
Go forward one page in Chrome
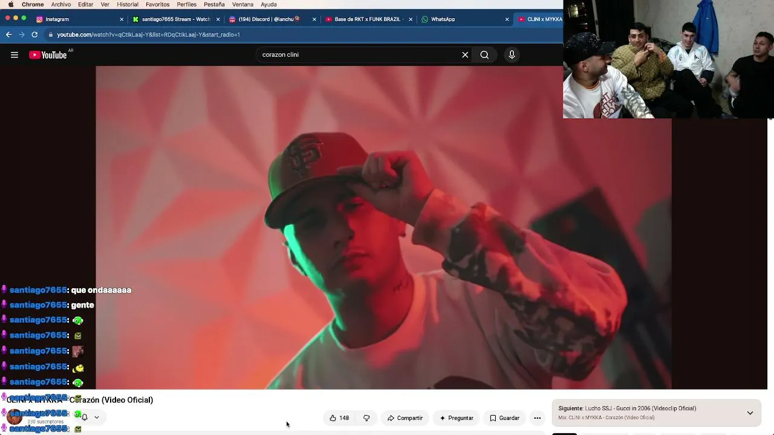tap(22, 34)
